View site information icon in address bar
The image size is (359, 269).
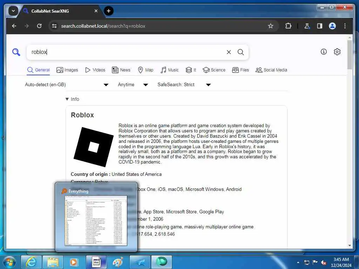[x=54, y=26]
